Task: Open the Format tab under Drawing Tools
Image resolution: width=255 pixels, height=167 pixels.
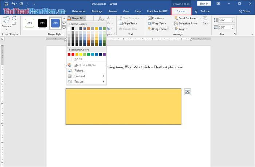Action: pos(181,11)
